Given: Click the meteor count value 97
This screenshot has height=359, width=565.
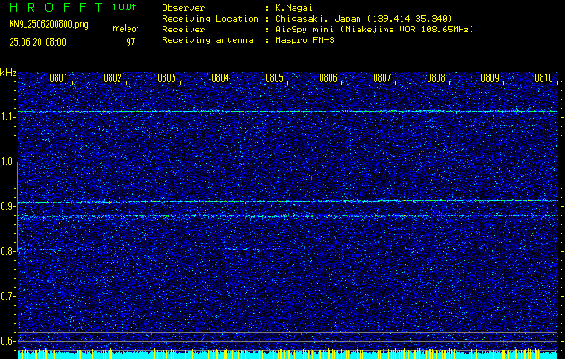Looking at the screenshot, I should (x=130, y=42).
